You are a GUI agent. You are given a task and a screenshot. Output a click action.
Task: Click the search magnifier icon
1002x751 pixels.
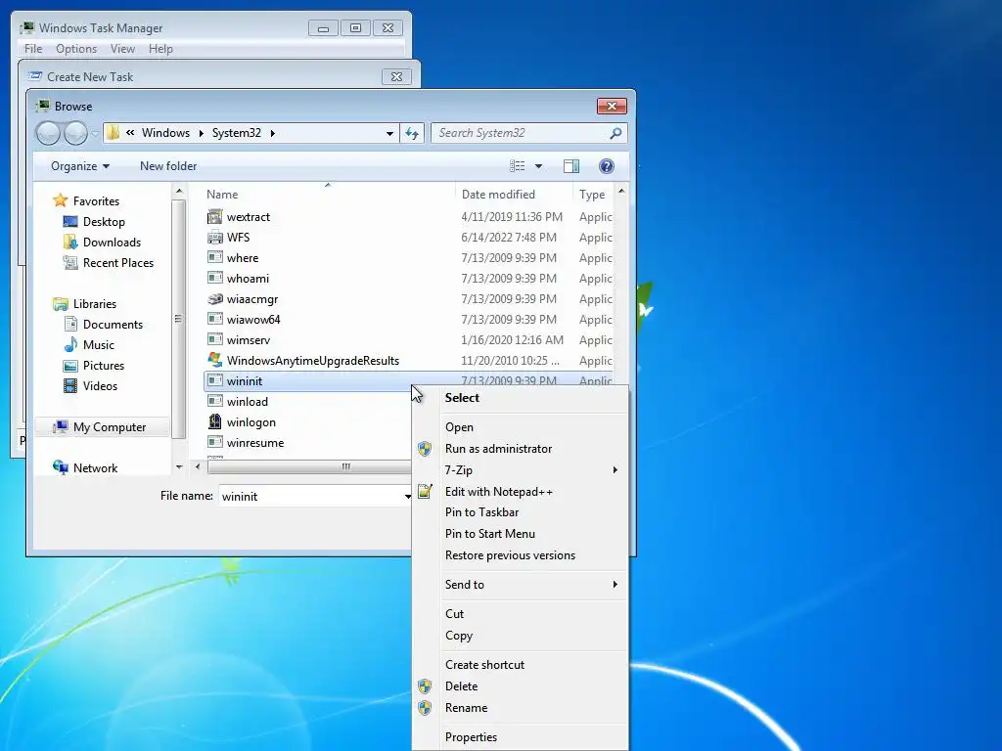[x=615, y=133]
